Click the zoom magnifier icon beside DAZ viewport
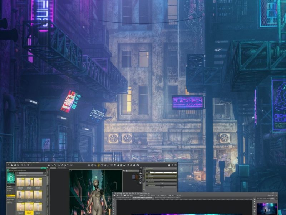This screenshot has height=215, width=286. pos(140,178)
